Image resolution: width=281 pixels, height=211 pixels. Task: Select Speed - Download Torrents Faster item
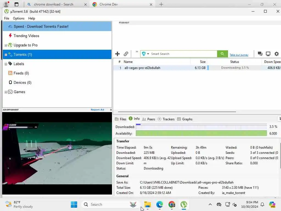57,26
